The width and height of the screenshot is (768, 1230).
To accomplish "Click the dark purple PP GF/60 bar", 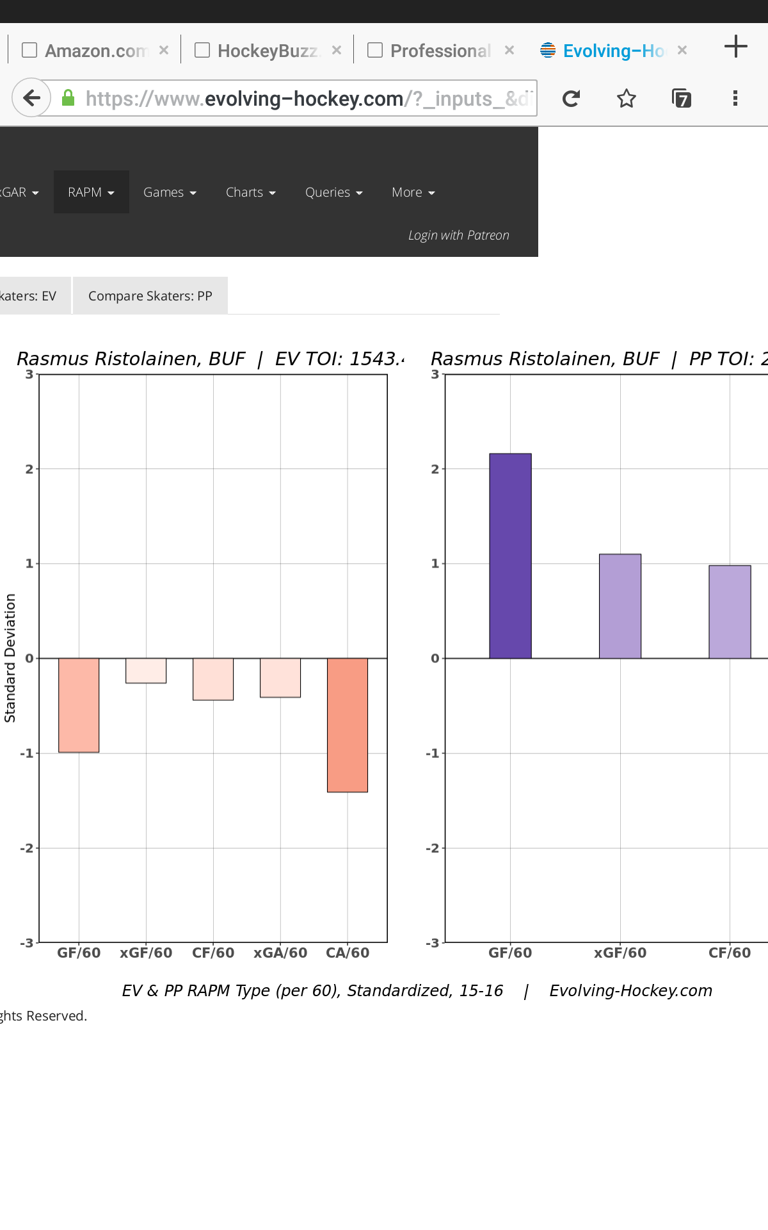I will [x=510, y=556].
